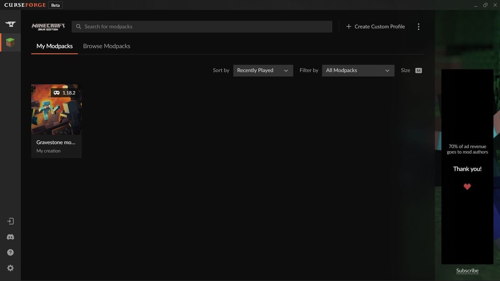Click the help question mark icon
The width and height of the screenshot is (500, 281).
tap(10, 252)
